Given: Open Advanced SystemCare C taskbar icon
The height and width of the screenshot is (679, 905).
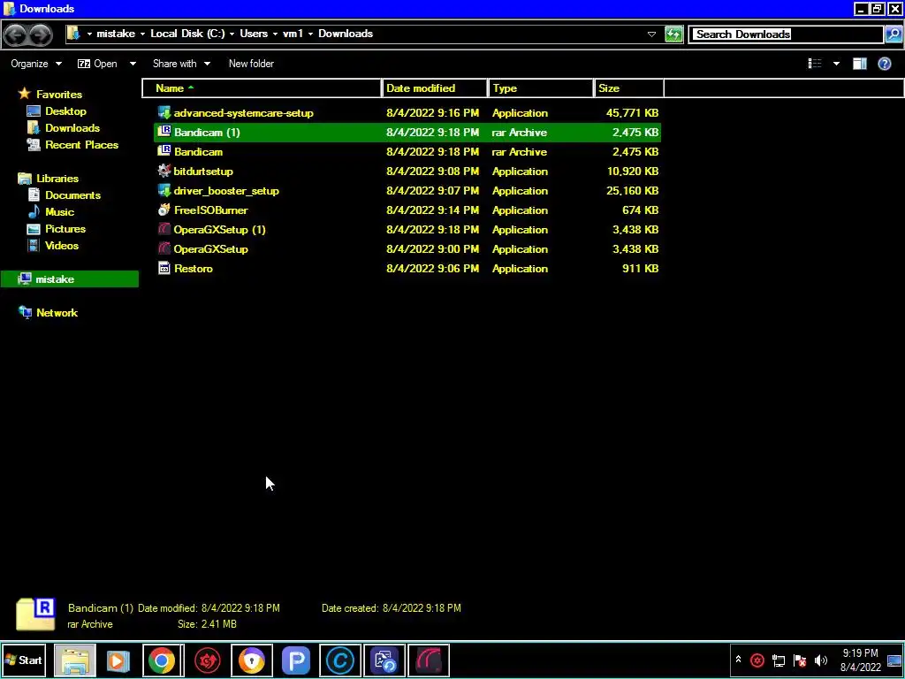Looking at the screenshot, I should click(x=340, y=660).
